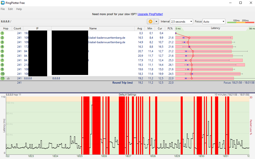Click the 10 minutes timeline range label

click(x=232, y=94)
